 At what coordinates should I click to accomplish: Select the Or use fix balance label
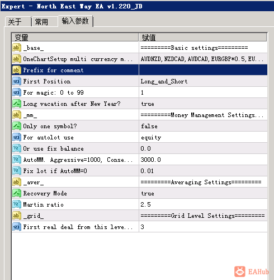pos(53,148)
